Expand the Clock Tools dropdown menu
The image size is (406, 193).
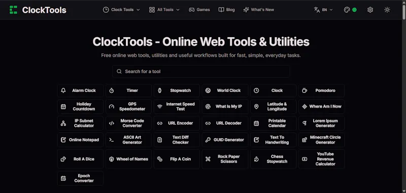[121, 10]
